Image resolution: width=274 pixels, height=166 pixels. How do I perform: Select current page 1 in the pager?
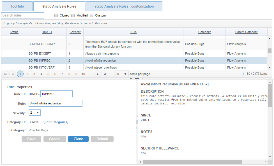pos(20,74)
